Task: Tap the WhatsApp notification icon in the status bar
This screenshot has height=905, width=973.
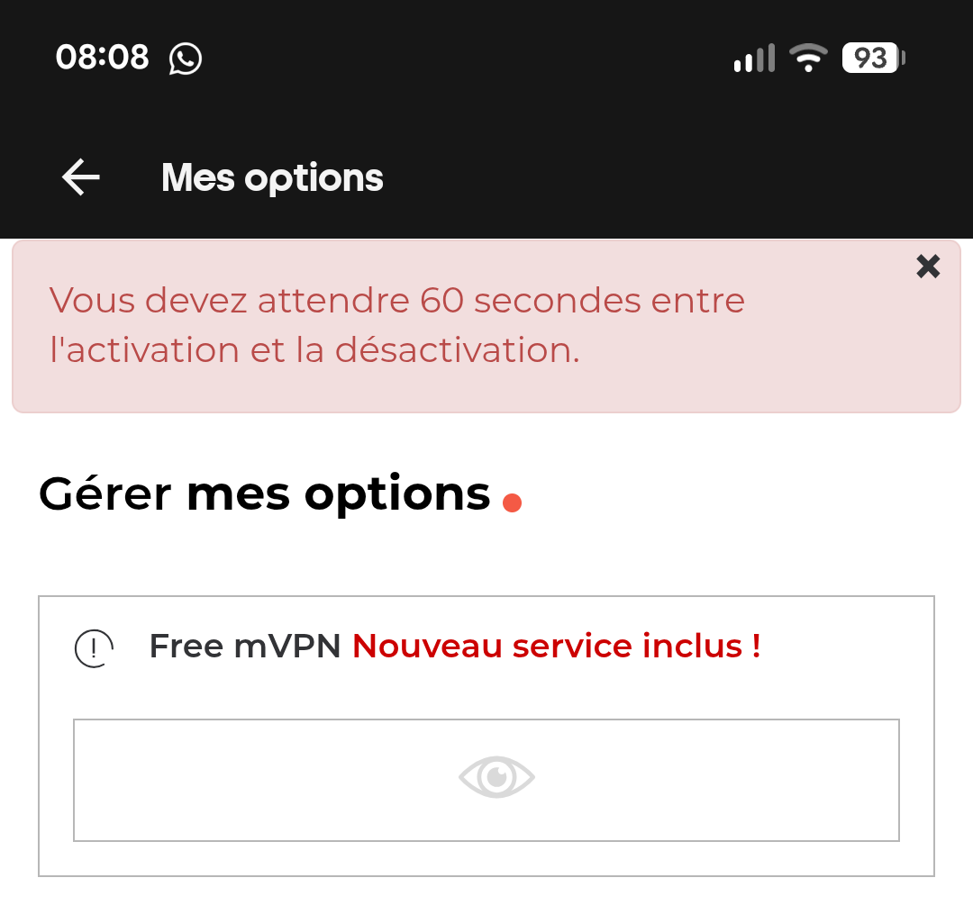Action: click(185, 59)
